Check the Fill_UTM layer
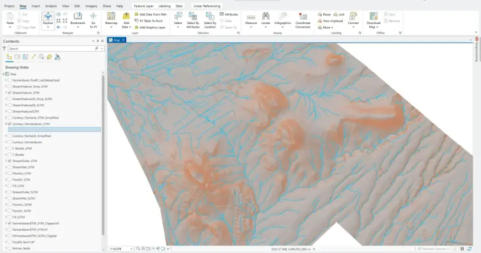The height and width of the screenshot is (253, 481). tap(10, 186)
